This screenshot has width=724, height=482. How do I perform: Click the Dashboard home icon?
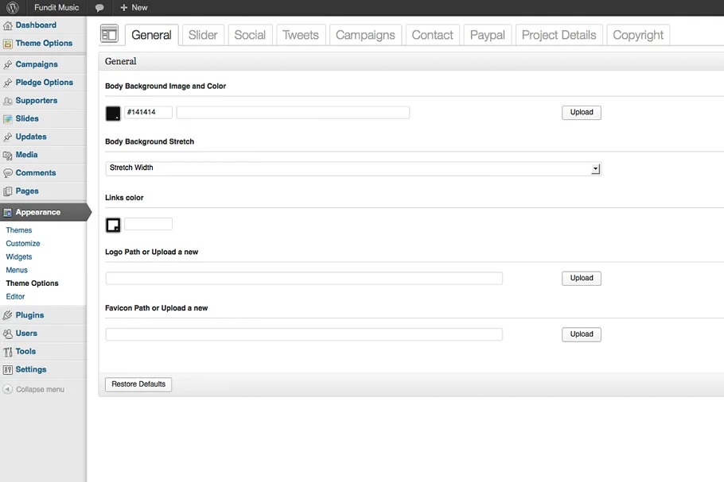click(x=8, y=25)
